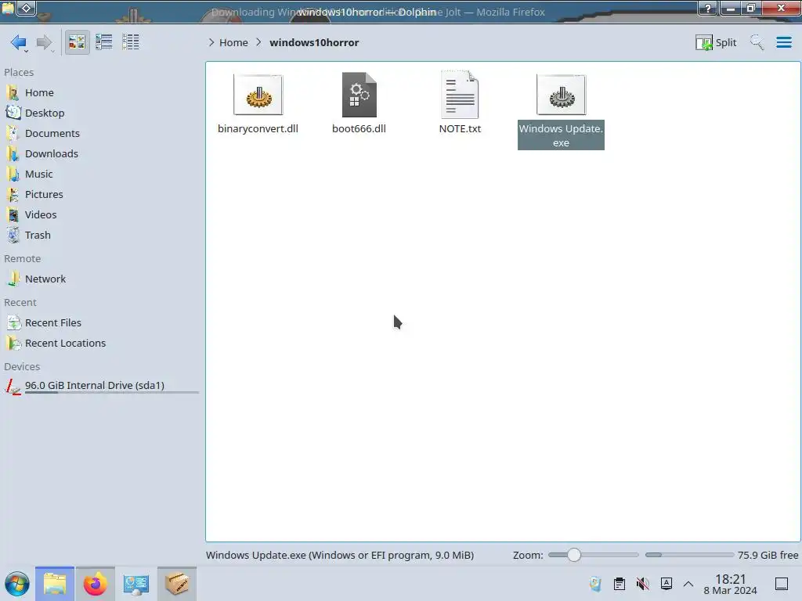This screenshot has width=802, height=601.
Task: Switch to Firefox from taskbar
Action: (95, 584)
